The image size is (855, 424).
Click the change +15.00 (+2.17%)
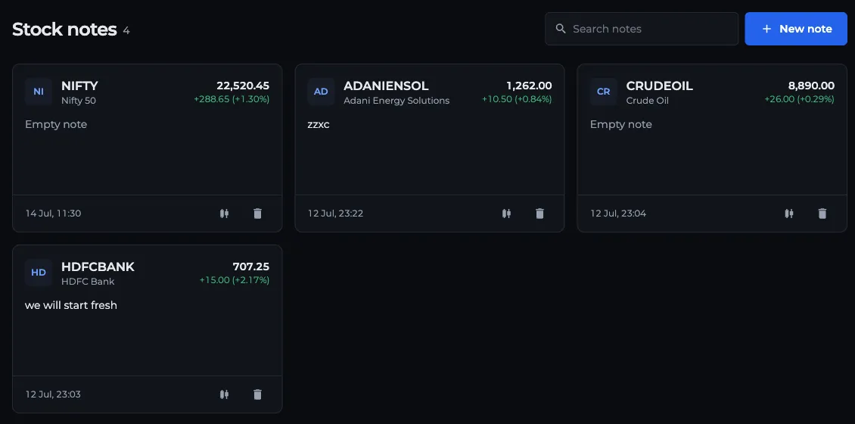(x=235, y=280)
